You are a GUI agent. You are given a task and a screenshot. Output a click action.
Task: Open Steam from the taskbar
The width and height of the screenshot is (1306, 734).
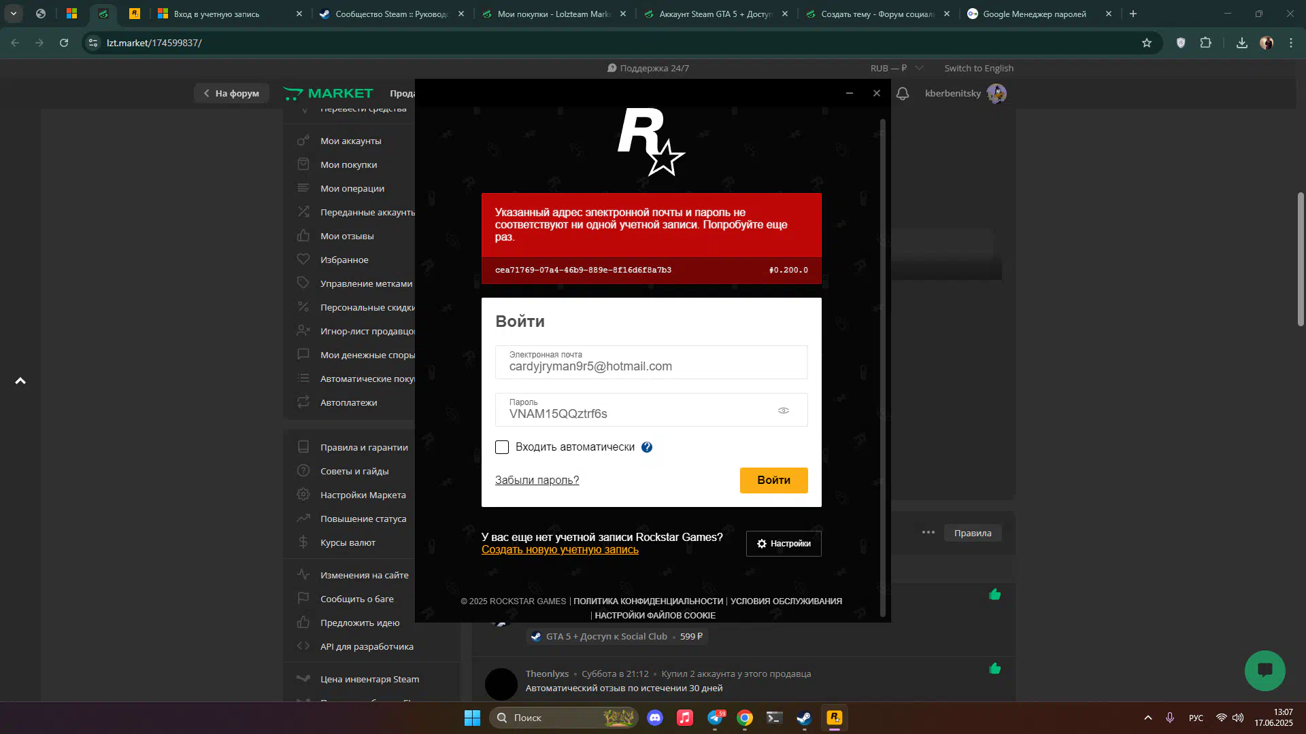point(804,718)
